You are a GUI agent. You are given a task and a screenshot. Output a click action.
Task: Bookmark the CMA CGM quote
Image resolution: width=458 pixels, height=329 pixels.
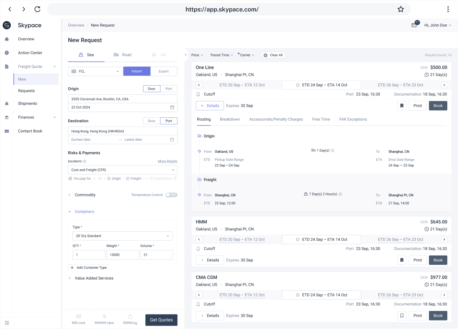pos(402,316)
